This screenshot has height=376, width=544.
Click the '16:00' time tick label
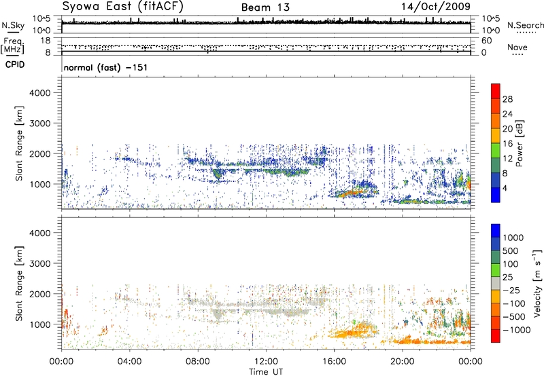[334, 362]
